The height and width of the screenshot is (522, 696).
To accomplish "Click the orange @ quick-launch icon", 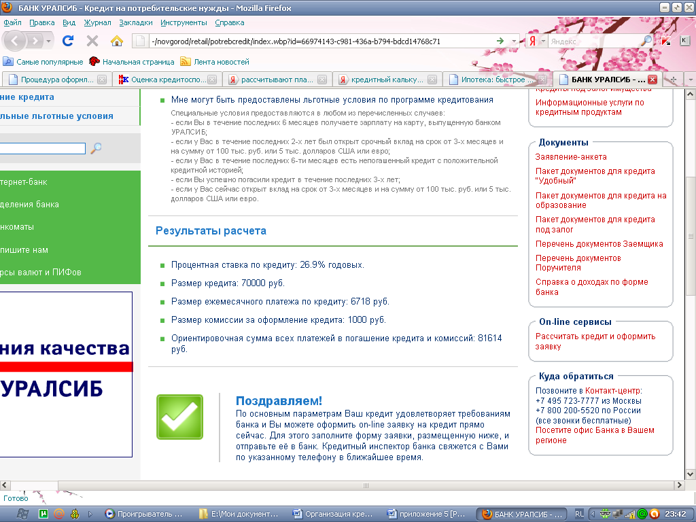I will click(59, 514).
